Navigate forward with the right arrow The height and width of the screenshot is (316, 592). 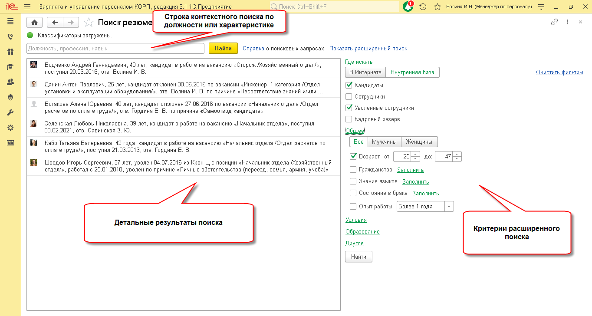click(71, 23)
